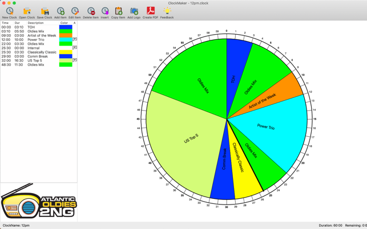Click the Atlantic Oldies 2NG logo
Image resolution: width=367 pixels, height=229 pixels.
pos(38,202)
